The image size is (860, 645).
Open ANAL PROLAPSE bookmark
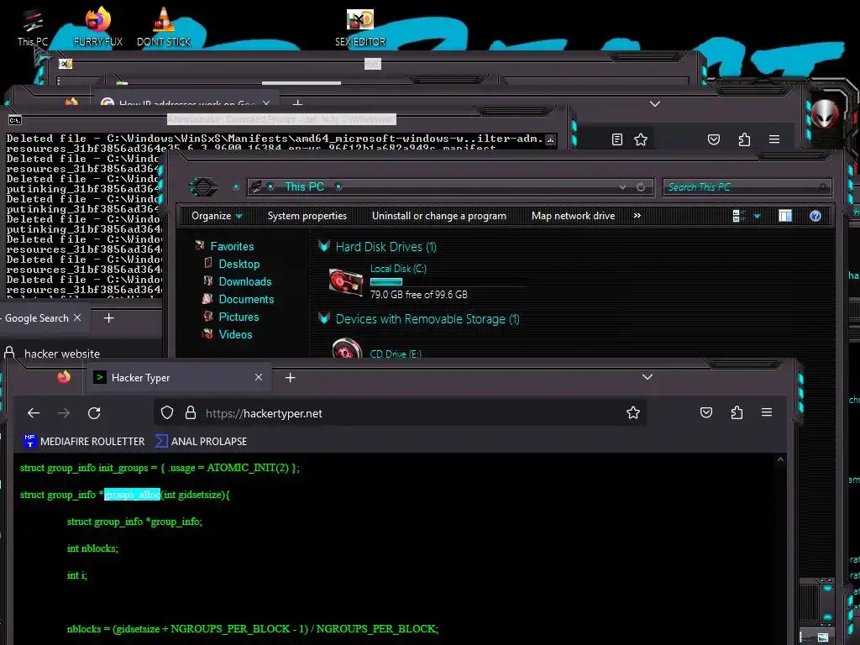coord(202,441)
